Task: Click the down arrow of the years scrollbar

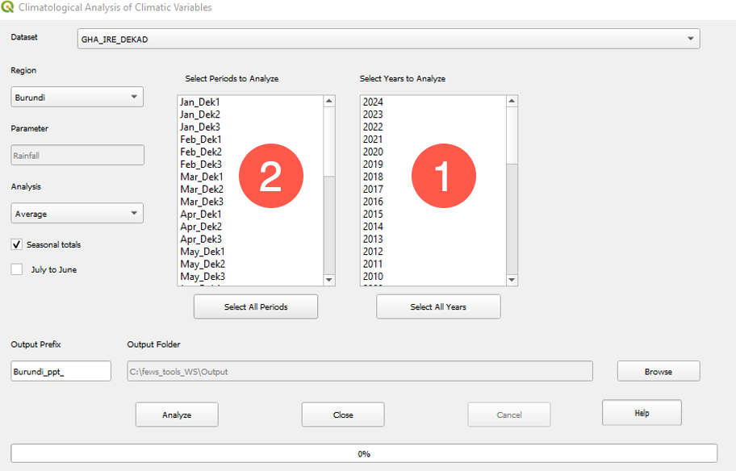Action: pos(511,280)
